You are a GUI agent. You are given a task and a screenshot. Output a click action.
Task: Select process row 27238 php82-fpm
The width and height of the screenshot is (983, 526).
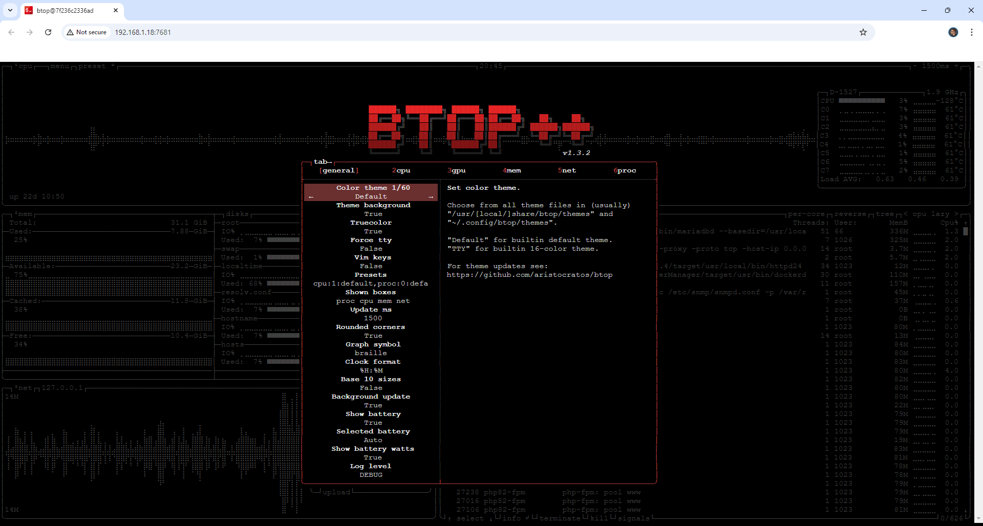click(x=548, y=492)
